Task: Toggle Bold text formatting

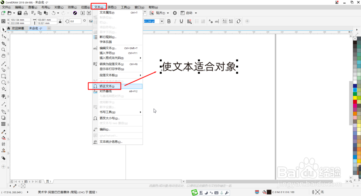Action: click(169, 21)
